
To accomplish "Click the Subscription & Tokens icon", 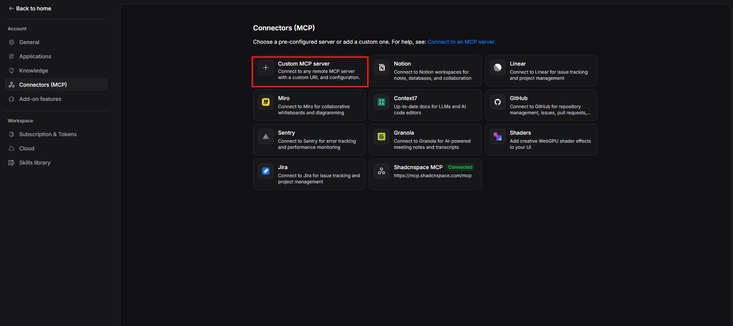I will pyautogui.click(x=12, y=134).
